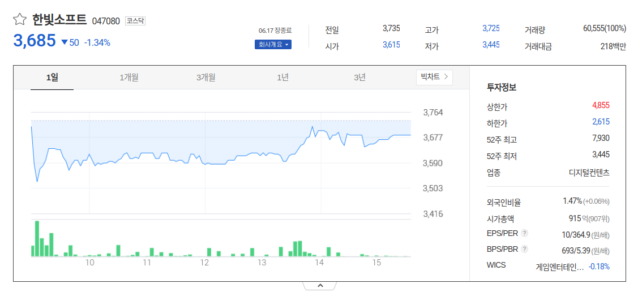Screen dimensions: 638x292
Task: Click the 06.17 장종료 status text
Action: click(x=275, y=31)
